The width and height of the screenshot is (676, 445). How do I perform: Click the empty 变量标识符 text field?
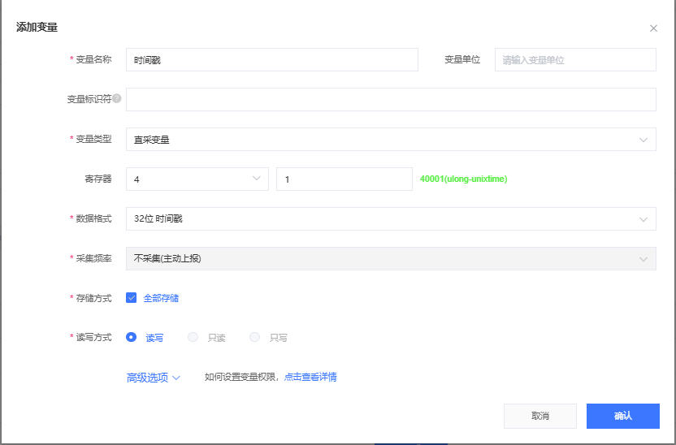coord(390,99)
